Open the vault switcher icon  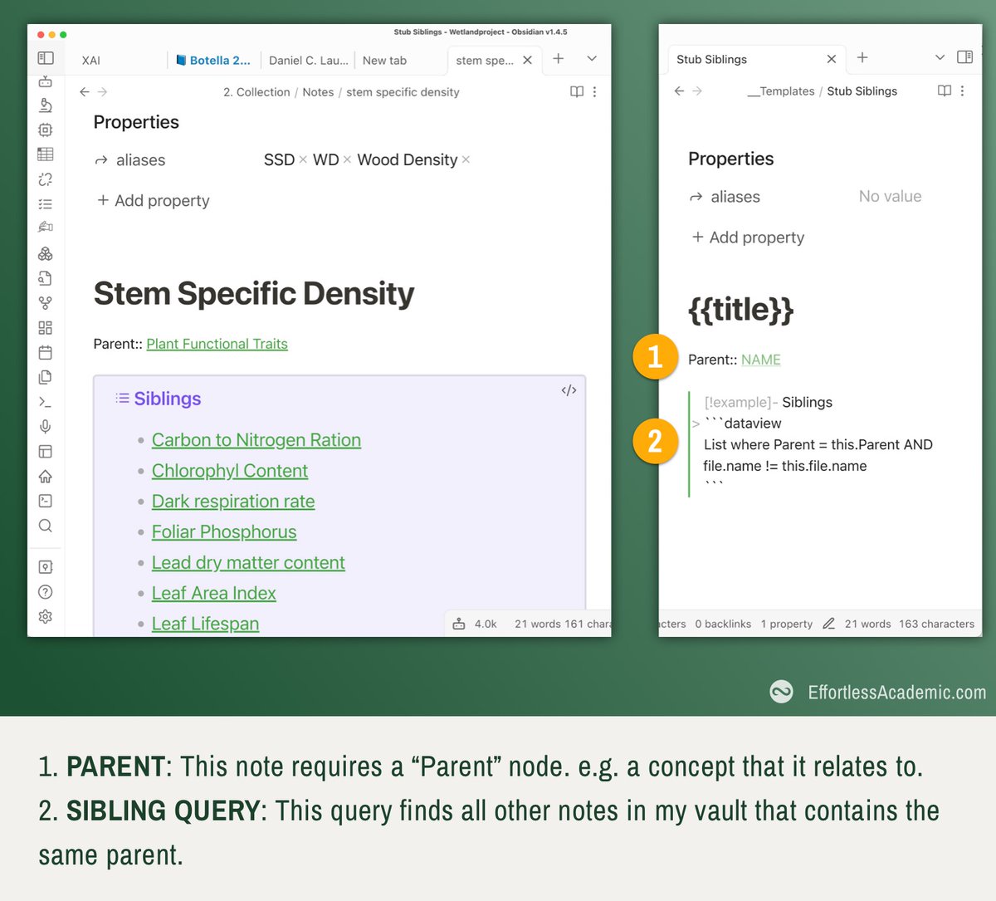46,567
